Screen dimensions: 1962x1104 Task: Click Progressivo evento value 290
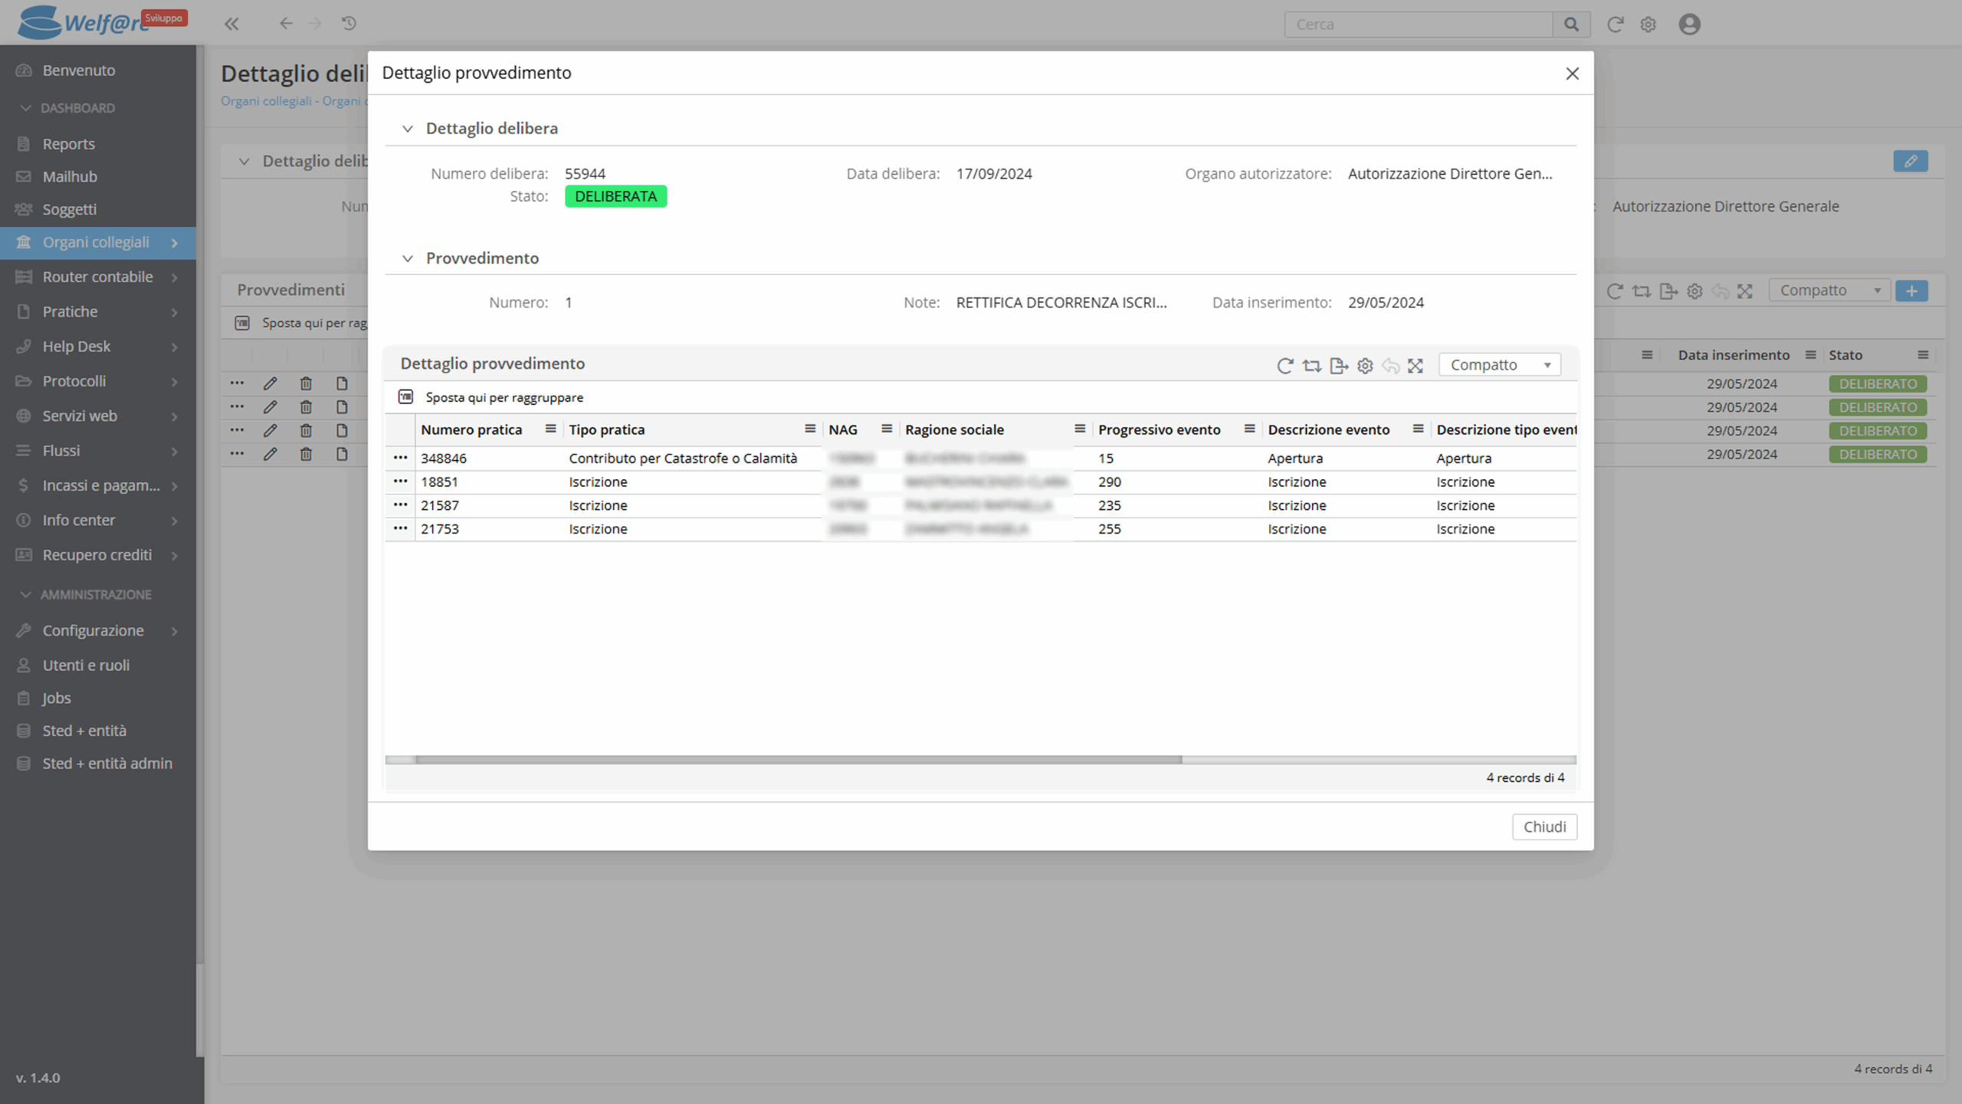click(1109, 481)
